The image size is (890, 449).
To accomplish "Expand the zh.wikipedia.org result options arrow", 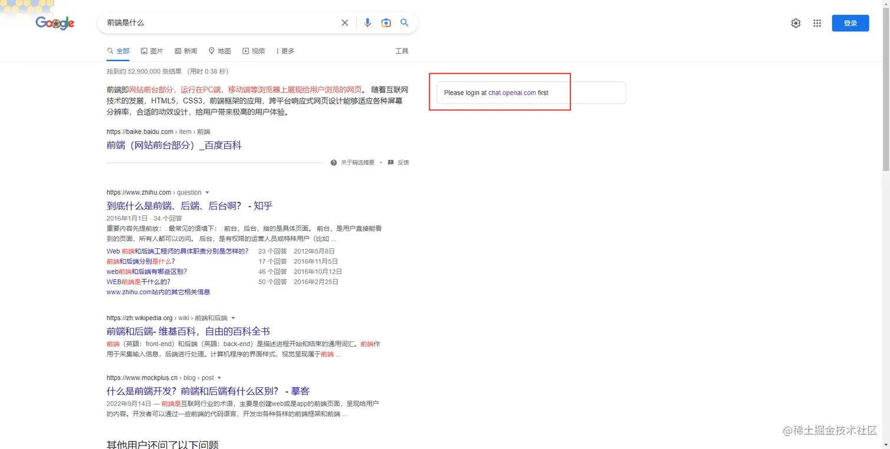I will click(x=233, y=318).
